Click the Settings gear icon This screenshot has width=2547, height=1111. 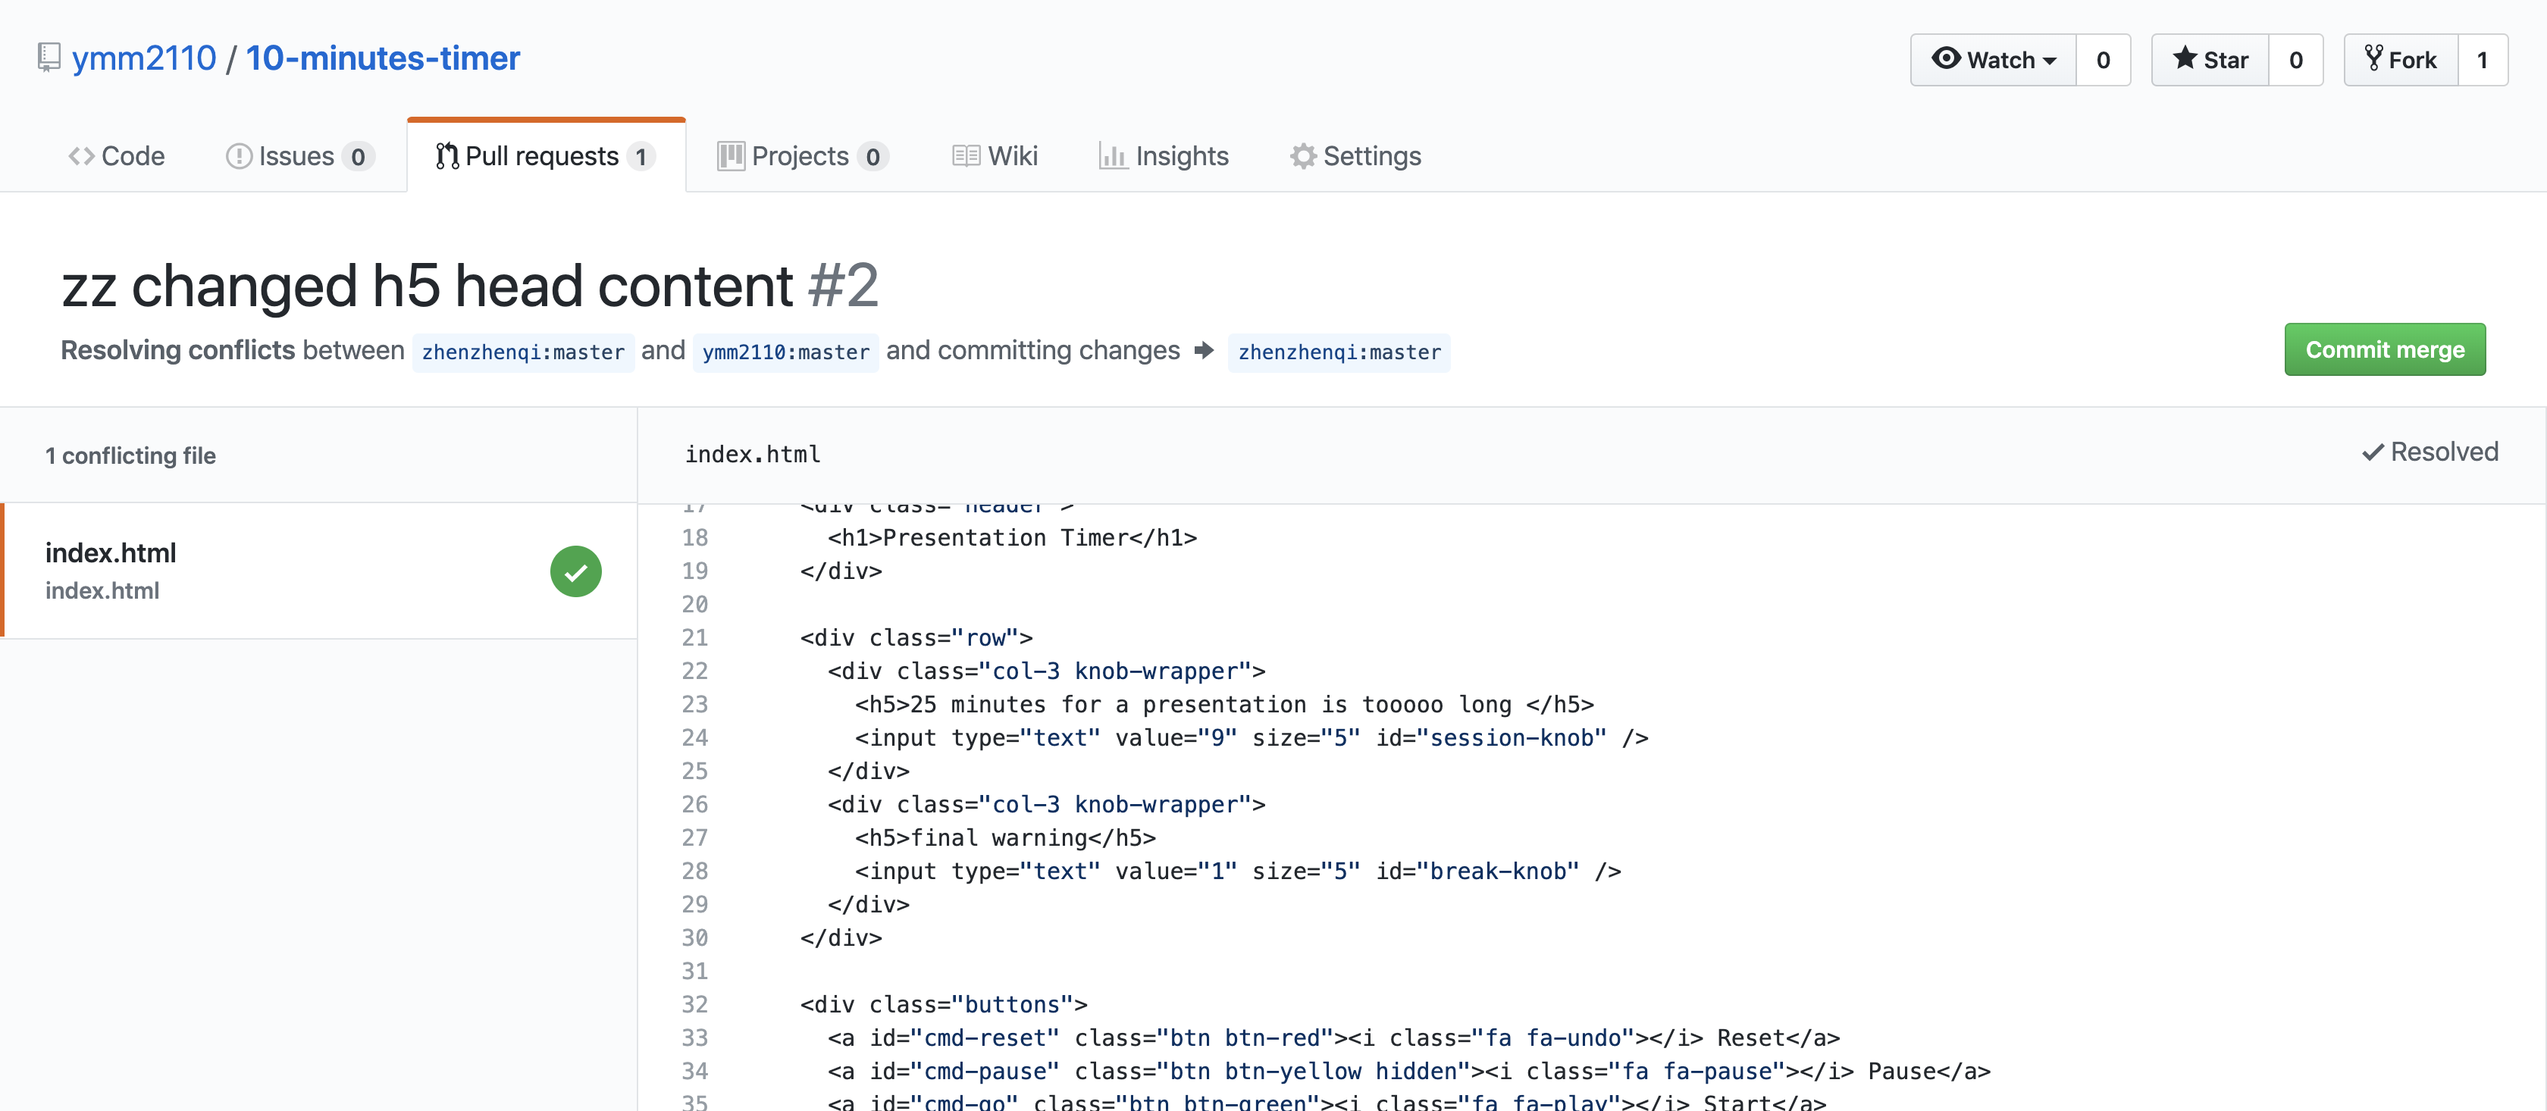1302,156
